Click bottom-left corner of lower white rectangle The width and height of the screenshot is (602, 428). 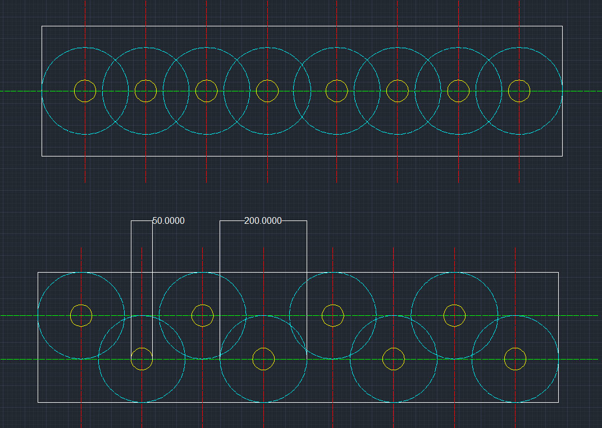(x=38, y=402)
